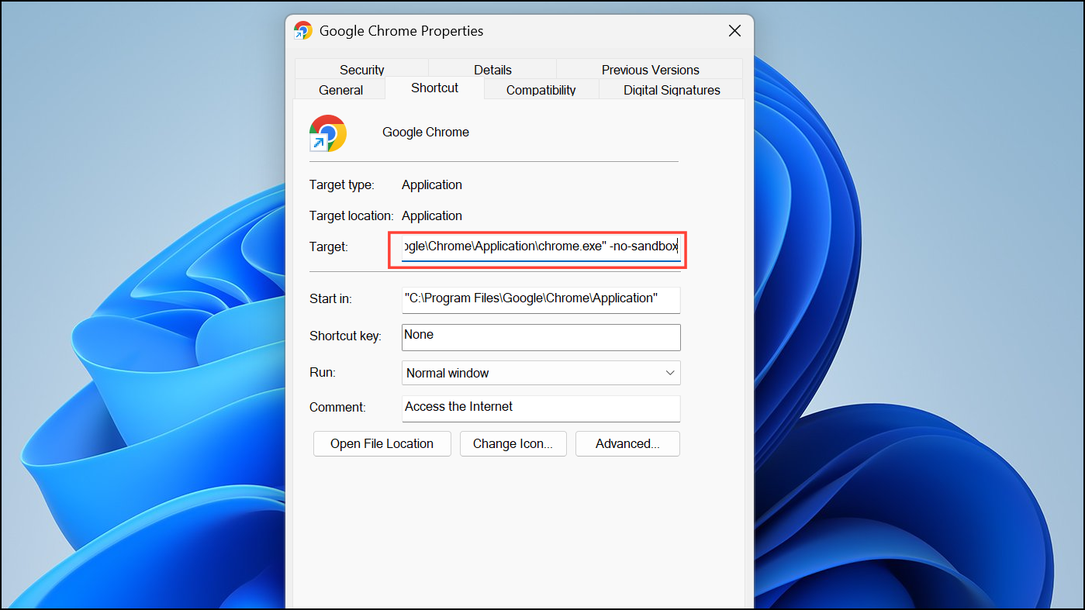Open the Digital Signatures tab

tap(672, 89)
